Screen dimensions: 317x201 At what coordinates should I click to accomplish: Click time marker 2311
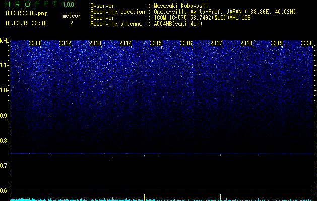point(35,43)
